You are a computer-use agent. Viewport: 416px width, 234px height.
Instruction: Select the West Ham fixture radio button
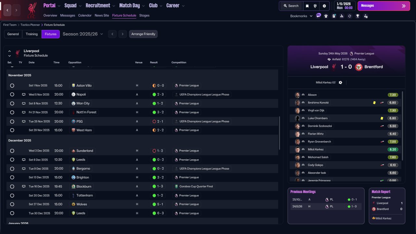point(12,130)
